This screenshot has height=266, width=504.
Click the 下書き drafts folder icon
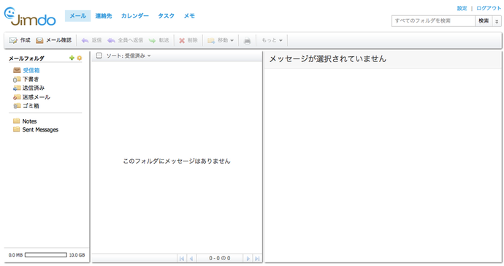click(x=17, y=79)
